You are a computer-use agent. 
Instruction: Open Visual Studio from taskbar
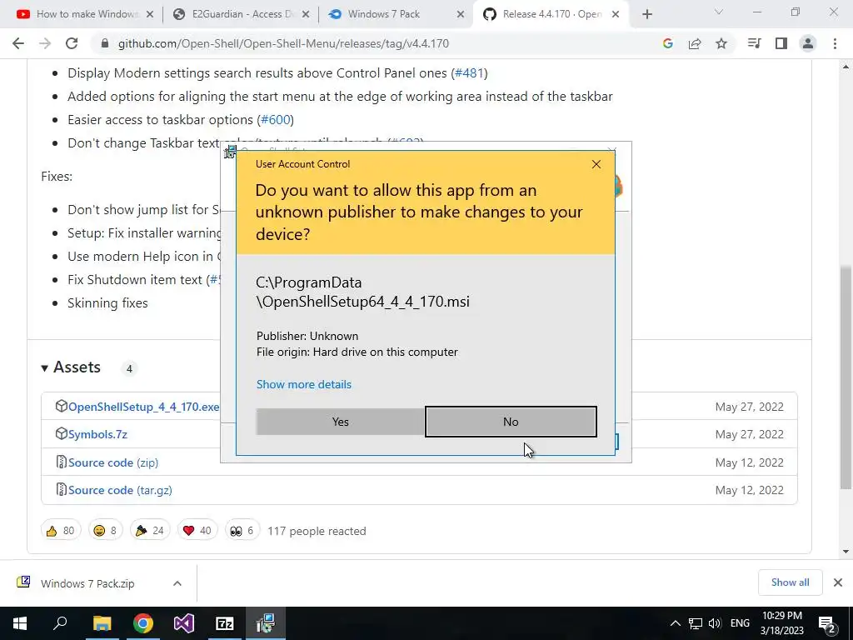pyautogui.click(x=184, y=623)
